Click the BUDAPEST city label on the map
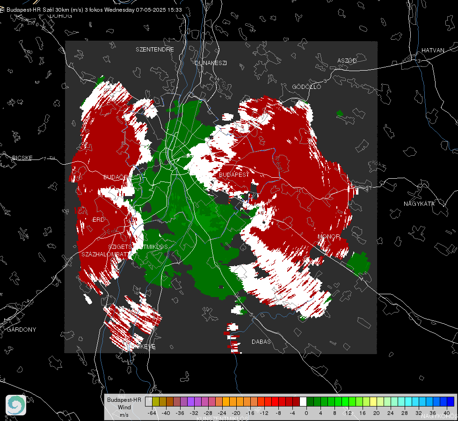 234,174
